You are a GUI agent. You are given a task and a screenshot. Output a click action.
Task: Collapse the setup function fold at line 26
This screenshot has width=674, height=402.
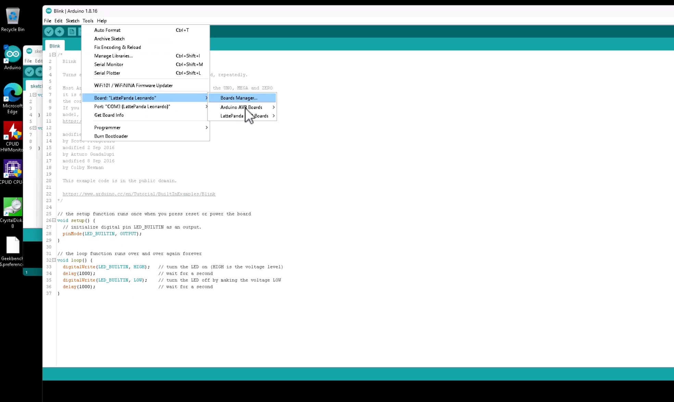point(54,221)
